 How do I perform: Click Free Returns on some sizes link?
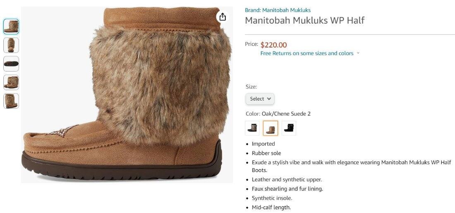307,53
